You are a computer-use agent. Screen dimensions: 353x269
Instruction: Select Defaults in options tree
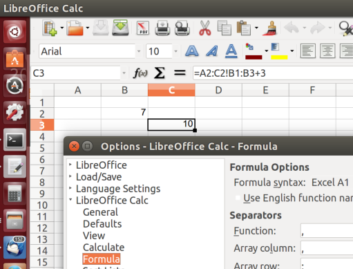click(x=102, y=224)
